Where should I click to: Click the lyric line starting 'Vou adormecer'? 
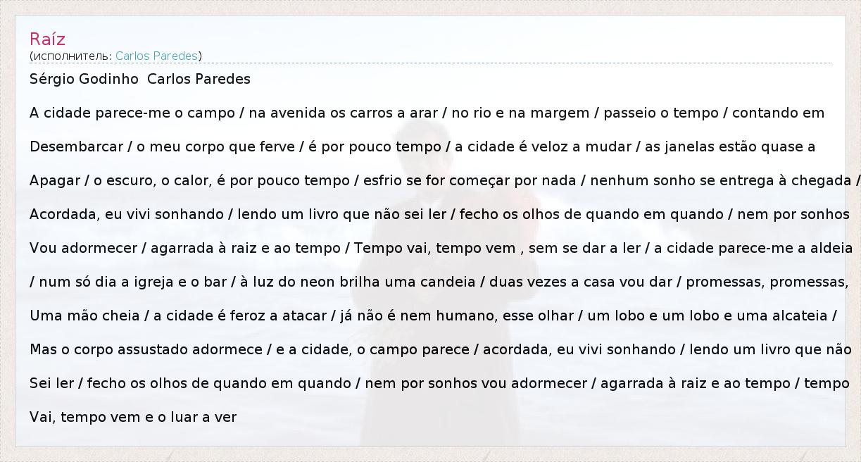click(441, 248)
